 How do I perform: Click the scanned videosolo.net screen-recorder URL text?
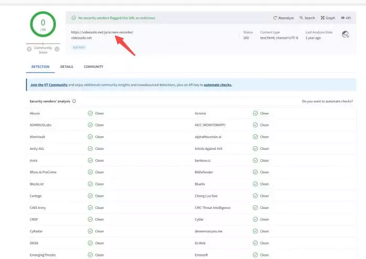[102, 32]
